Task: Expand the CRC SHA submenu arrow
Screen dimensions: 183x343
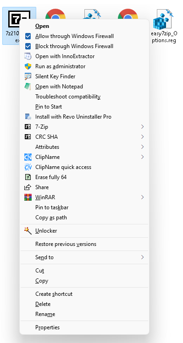Action: [143, 137]
